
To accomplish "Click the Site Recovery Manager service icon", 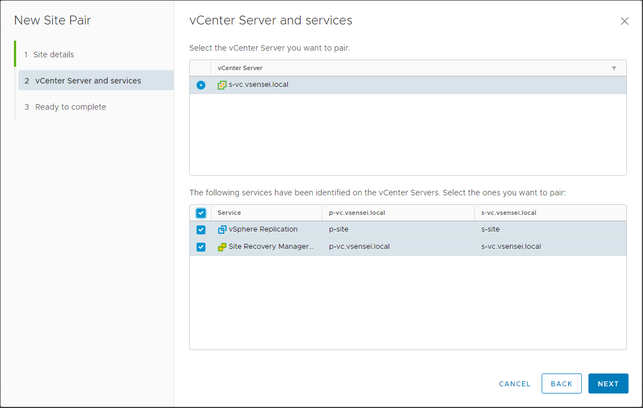I will 222,247.
